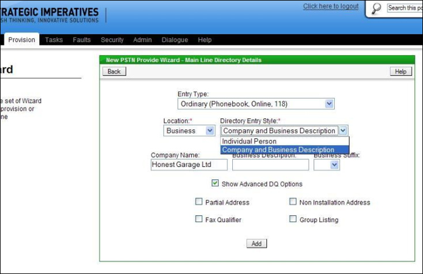Check the Non Installation Address box

pos(293,202)
